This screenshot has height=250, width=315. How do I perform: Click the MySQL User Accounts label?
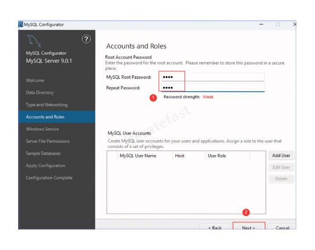click(x=129, y=133)
